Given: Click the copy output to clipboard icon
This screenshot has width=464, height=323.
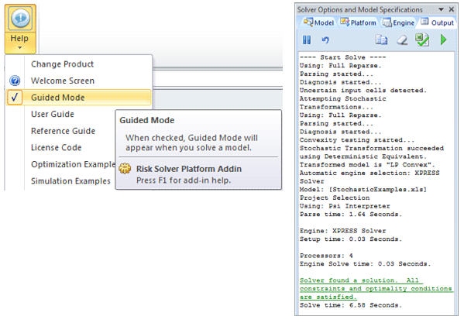Looking at the screenshot, I should [x=381, y=40].
